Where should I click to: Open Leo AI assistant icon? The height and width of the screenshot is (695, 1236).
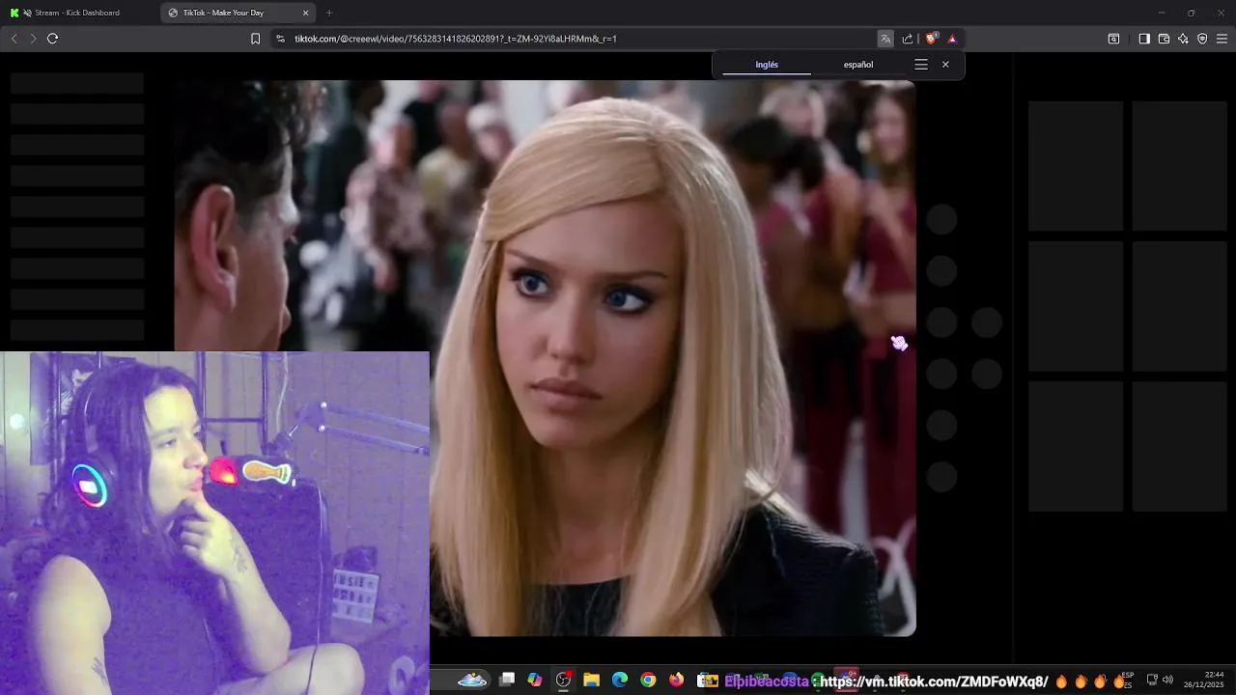point(1183,39)
